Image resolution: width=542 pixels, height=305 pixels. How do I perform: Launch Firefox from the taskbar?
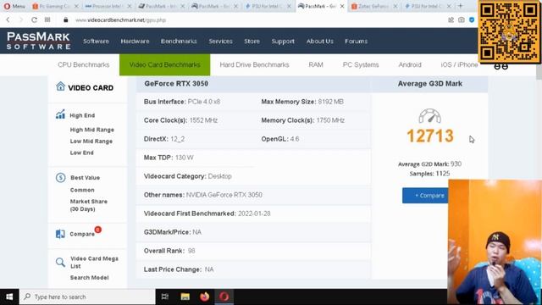point(204,297)
